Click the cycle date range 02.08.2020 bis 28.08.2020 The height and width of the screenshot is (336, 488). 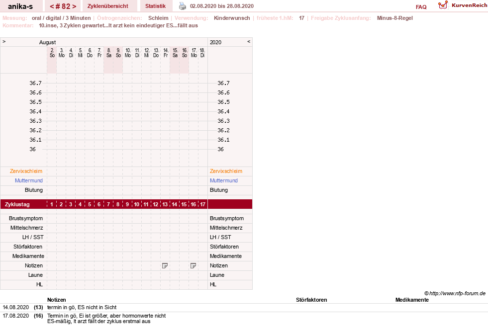tap(221, 6)
